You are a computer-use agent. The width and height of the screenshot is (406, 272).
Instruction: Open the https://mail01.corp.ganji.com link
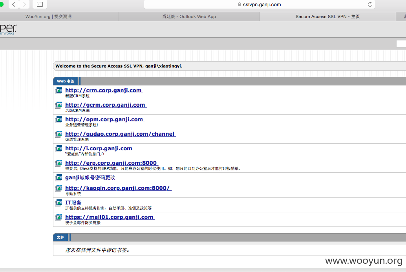pos(110,217)
